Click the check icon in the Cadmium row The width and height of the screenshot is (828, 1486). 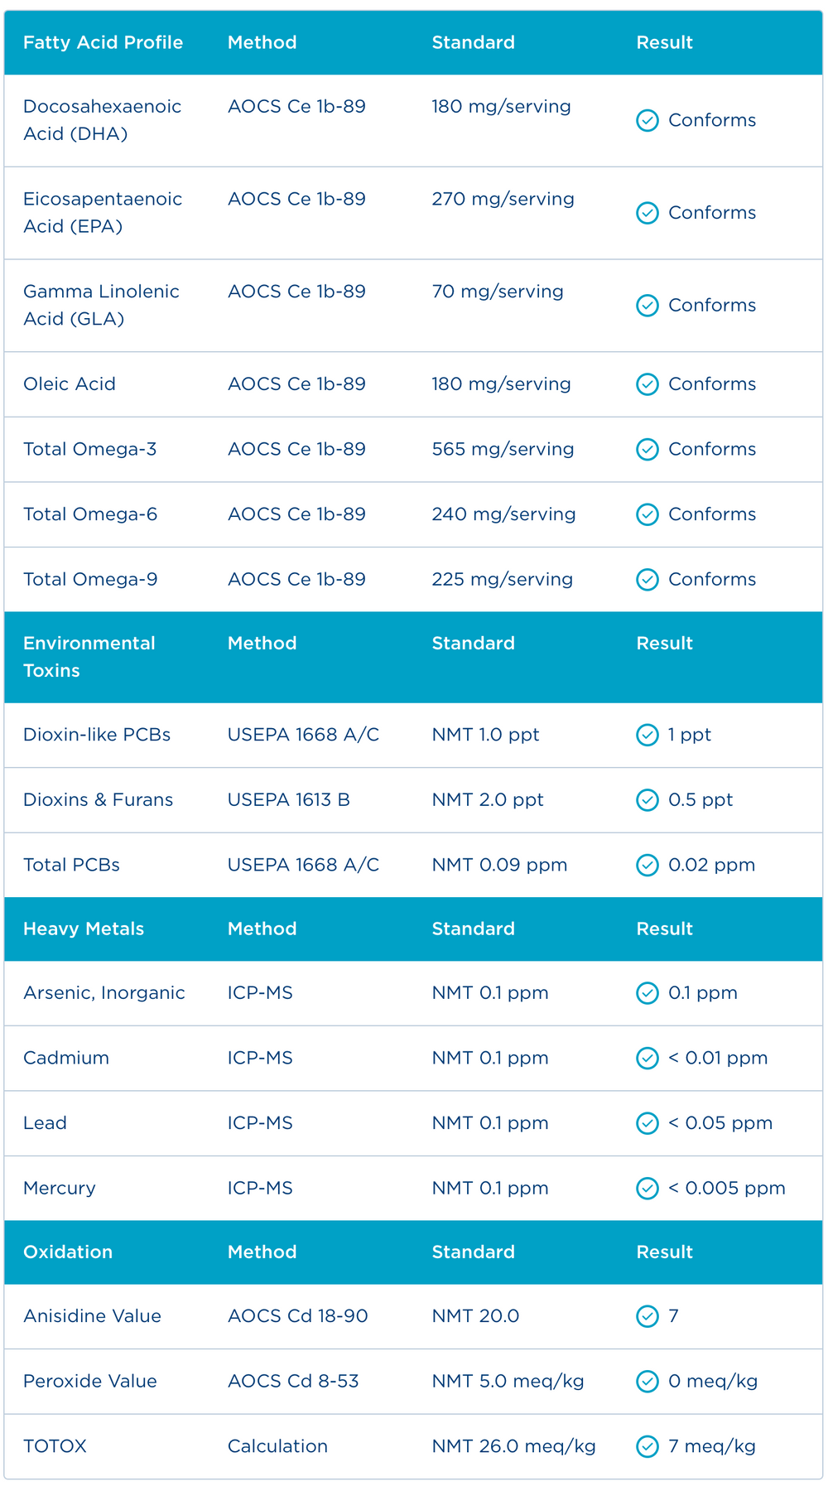click(647, 1058)
